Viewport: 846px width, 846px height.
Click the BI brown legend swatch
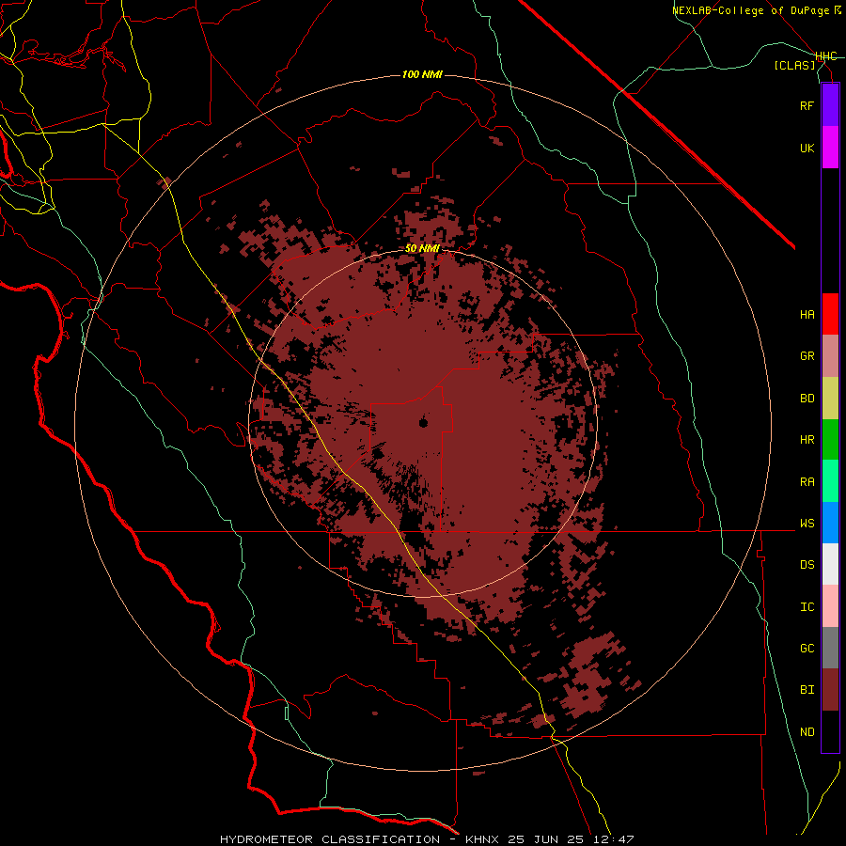[x=830, y=690]
